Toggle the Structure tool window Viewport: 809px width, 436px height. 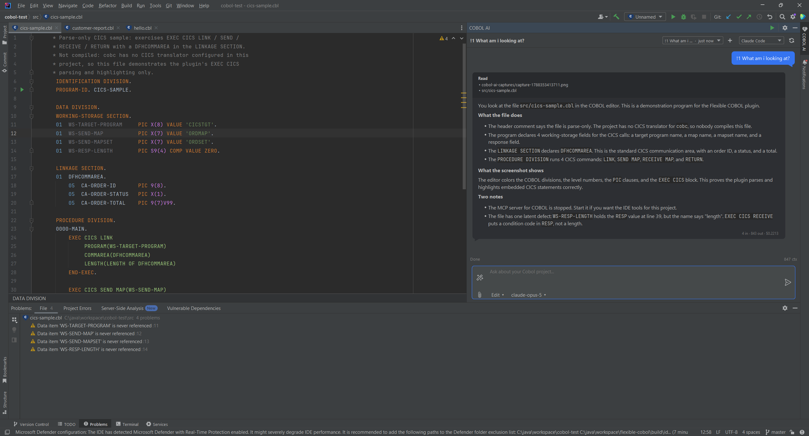click(5, 402)
